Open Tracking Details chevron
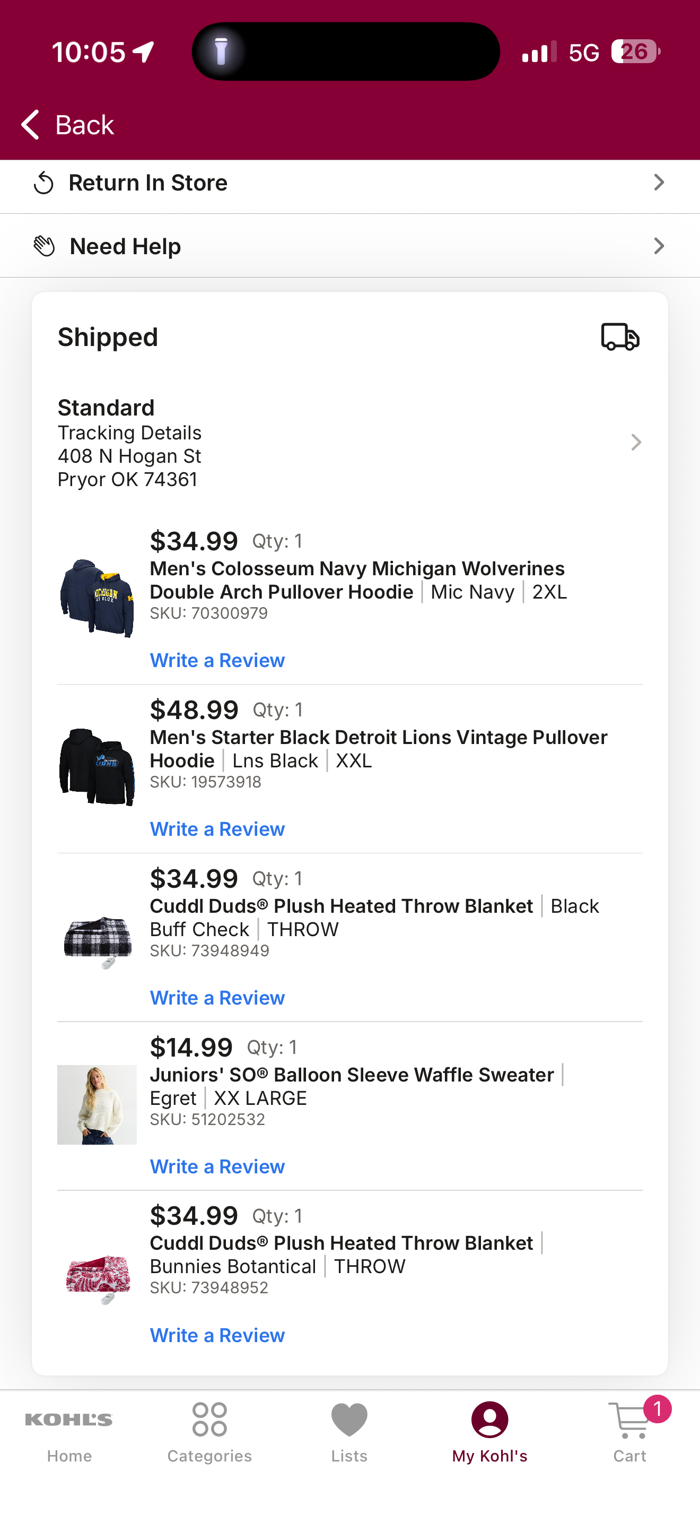700x1522 pixels. pyautogui.click(x=636, y=443)
